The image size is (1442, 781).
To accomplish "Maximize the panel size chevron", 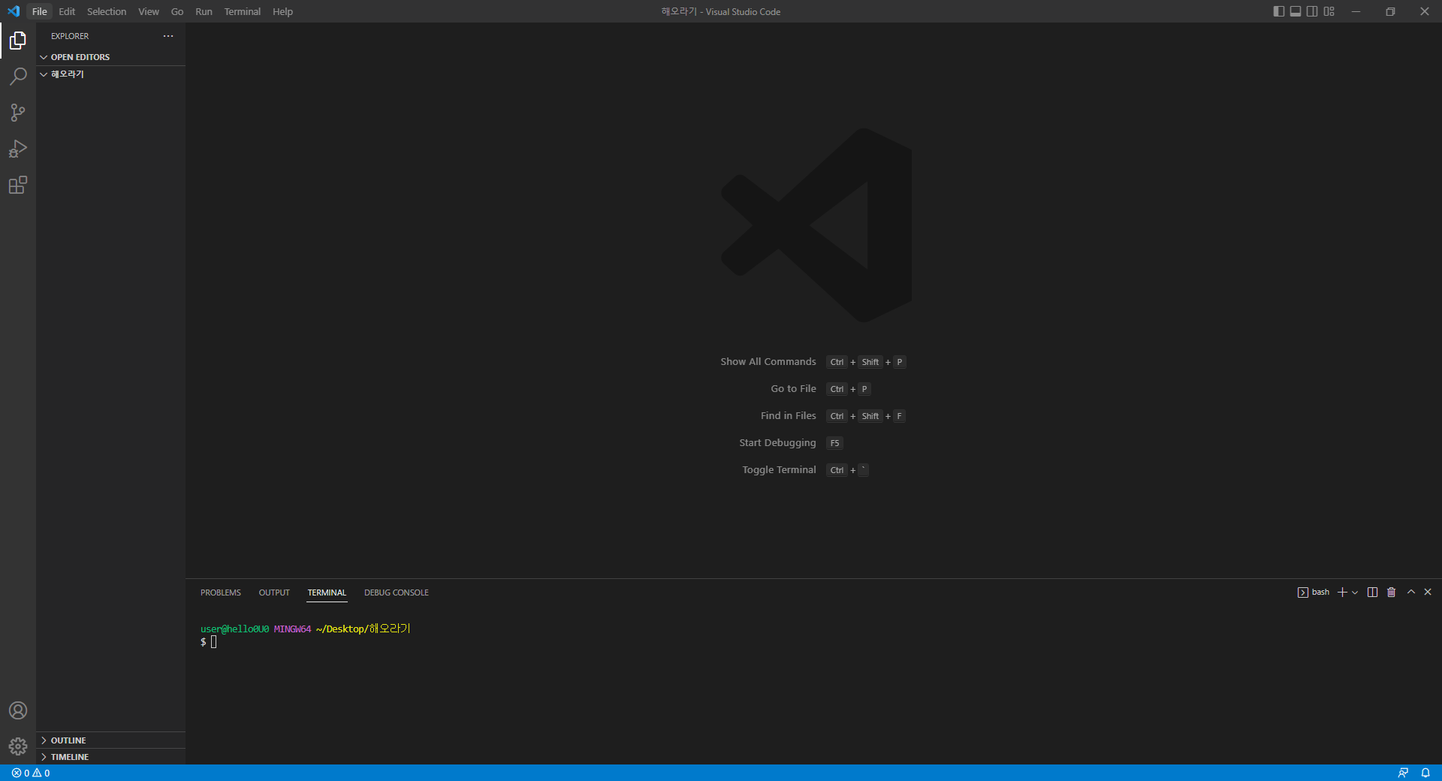I will click(x=1411, y=592).
